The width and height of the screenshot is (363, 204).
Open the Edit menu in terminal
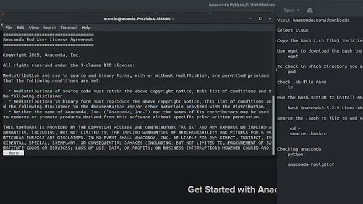pyautogui.click(x=20, y=28)
